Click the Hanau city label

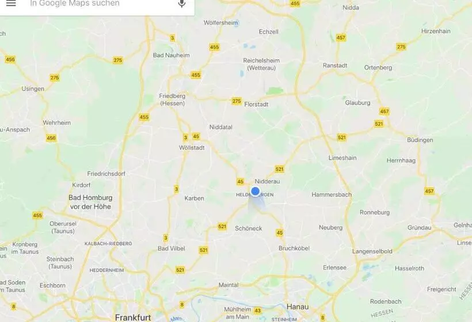[298, 306]
